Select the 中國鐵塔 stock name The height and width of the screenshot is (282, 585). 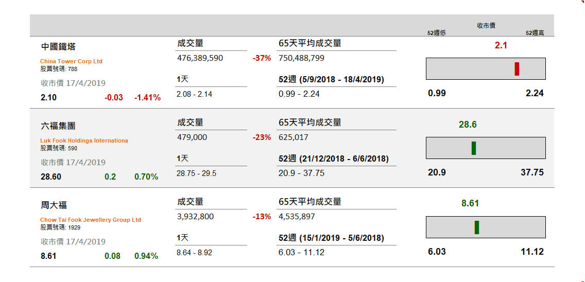pyautogui.click(x=58, y=47)
